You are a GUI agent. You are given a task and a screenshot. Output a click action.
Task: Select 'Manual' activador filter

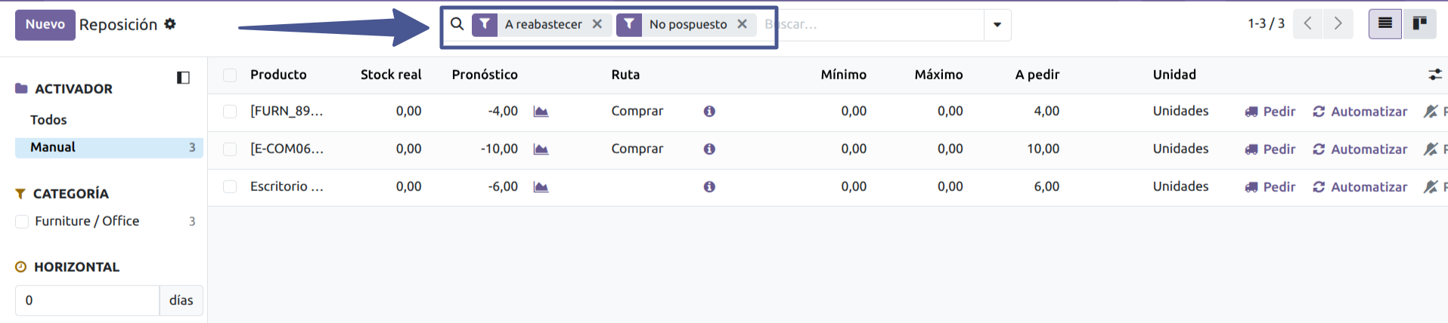(53, 147)
